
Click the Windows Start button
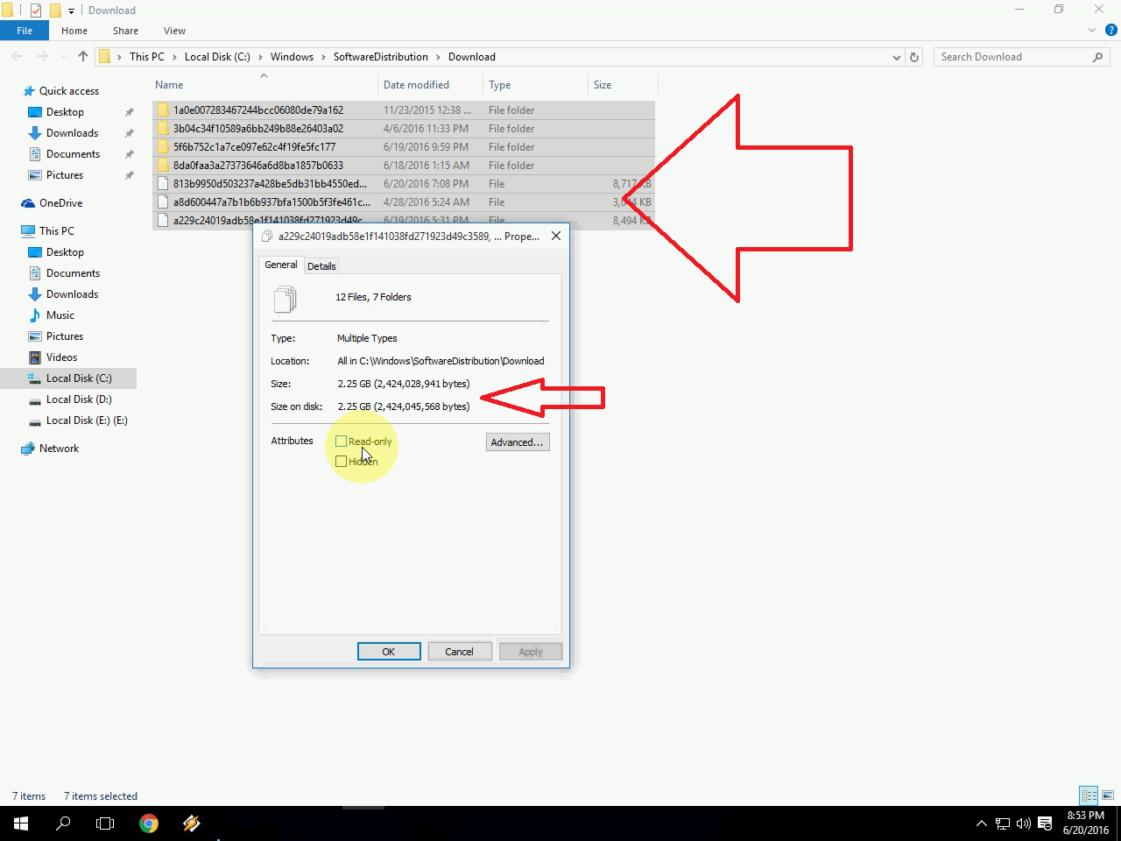pyautogui.click(x=19, y=823)
